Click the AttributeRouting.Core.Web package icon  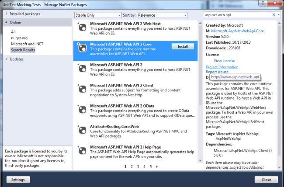tap(83, 130)
